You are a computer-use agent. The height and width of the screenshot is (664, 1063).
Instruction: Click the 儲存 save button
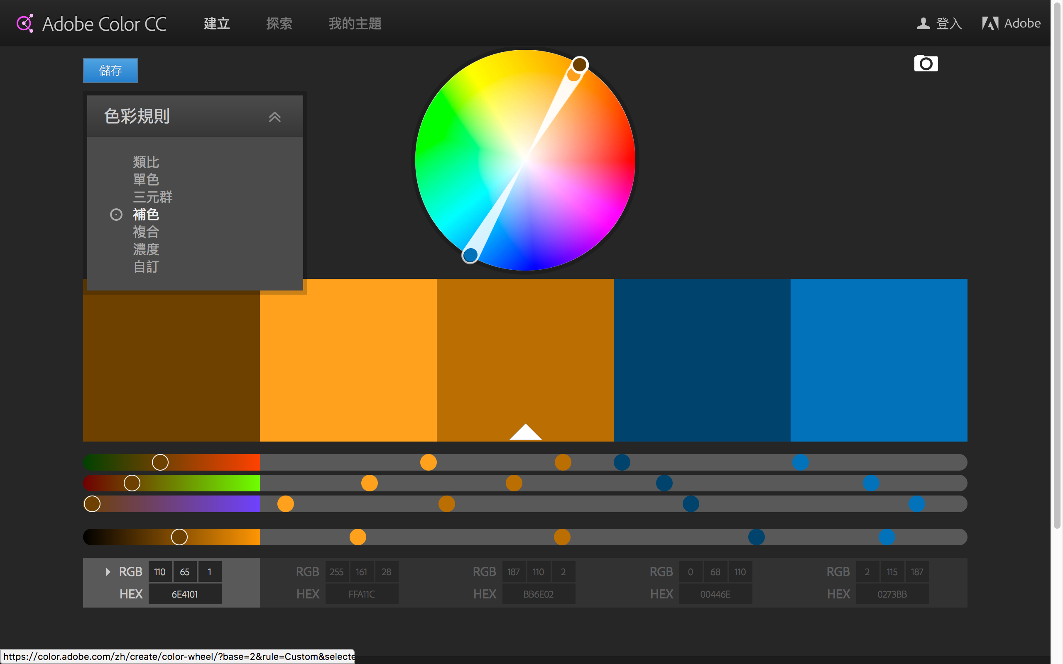tap(110, 70)
